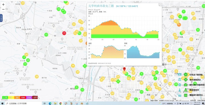Select the green diamond 9 EPA marker
The image size is (205, 105).
pos(85,66)
